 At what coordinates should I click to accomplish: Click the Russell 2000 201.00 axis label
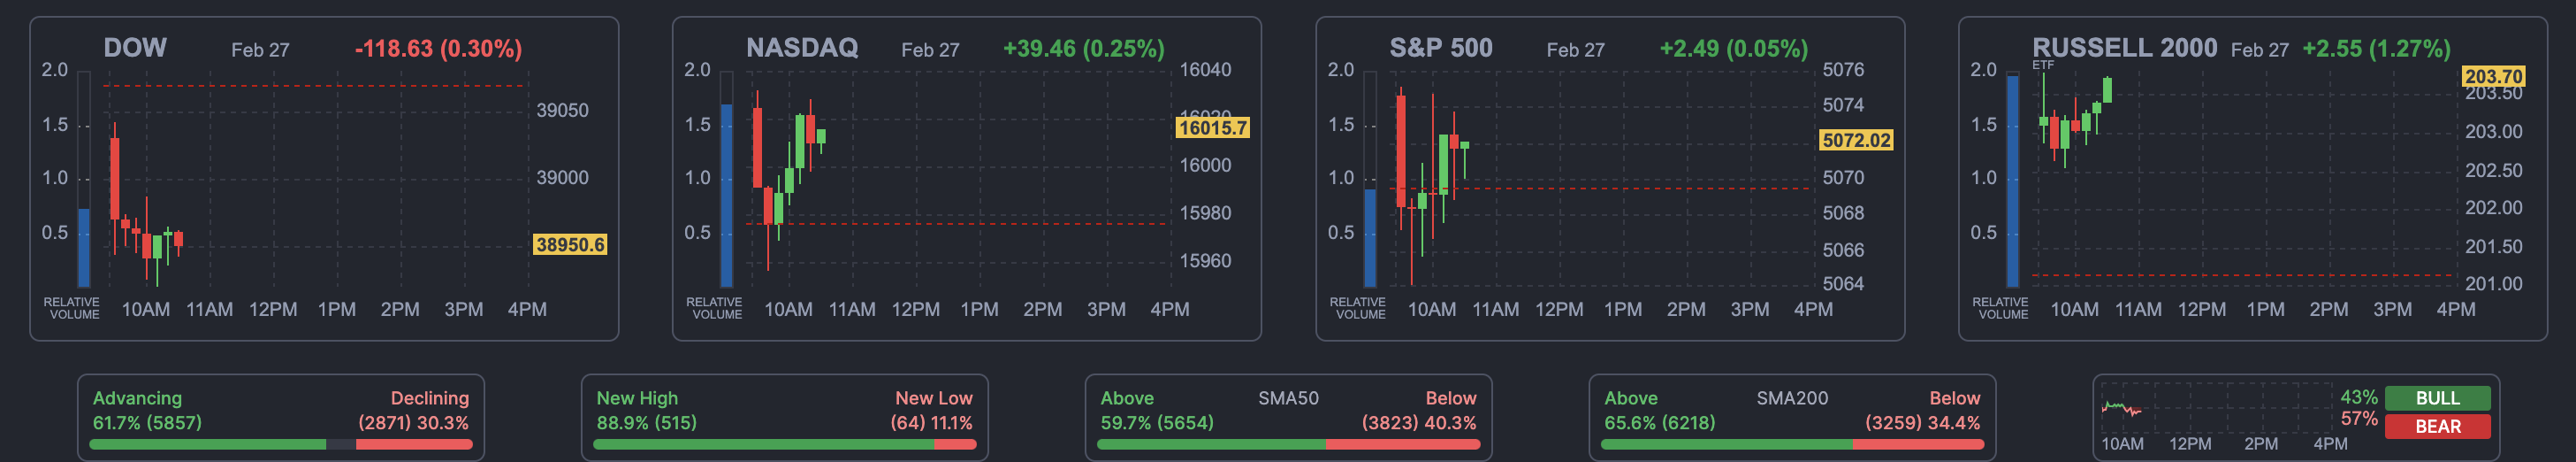pyautogui.click(x=2493, y=283)
